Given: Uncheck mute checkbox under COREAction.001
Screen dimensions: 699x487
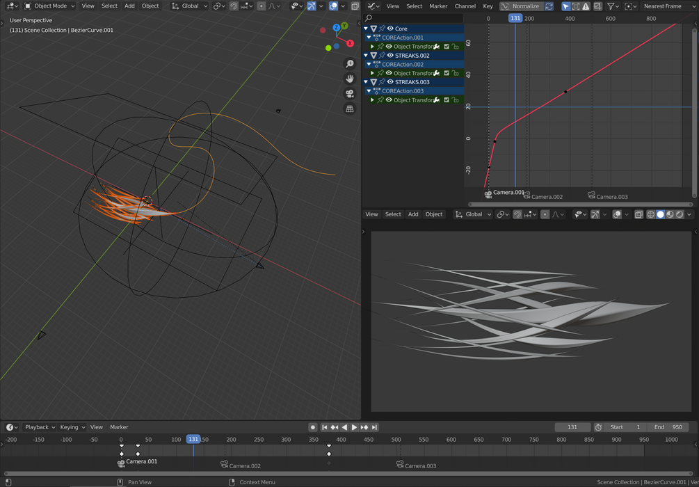Looking at the screenshot, I should click(x=447, y=47).
